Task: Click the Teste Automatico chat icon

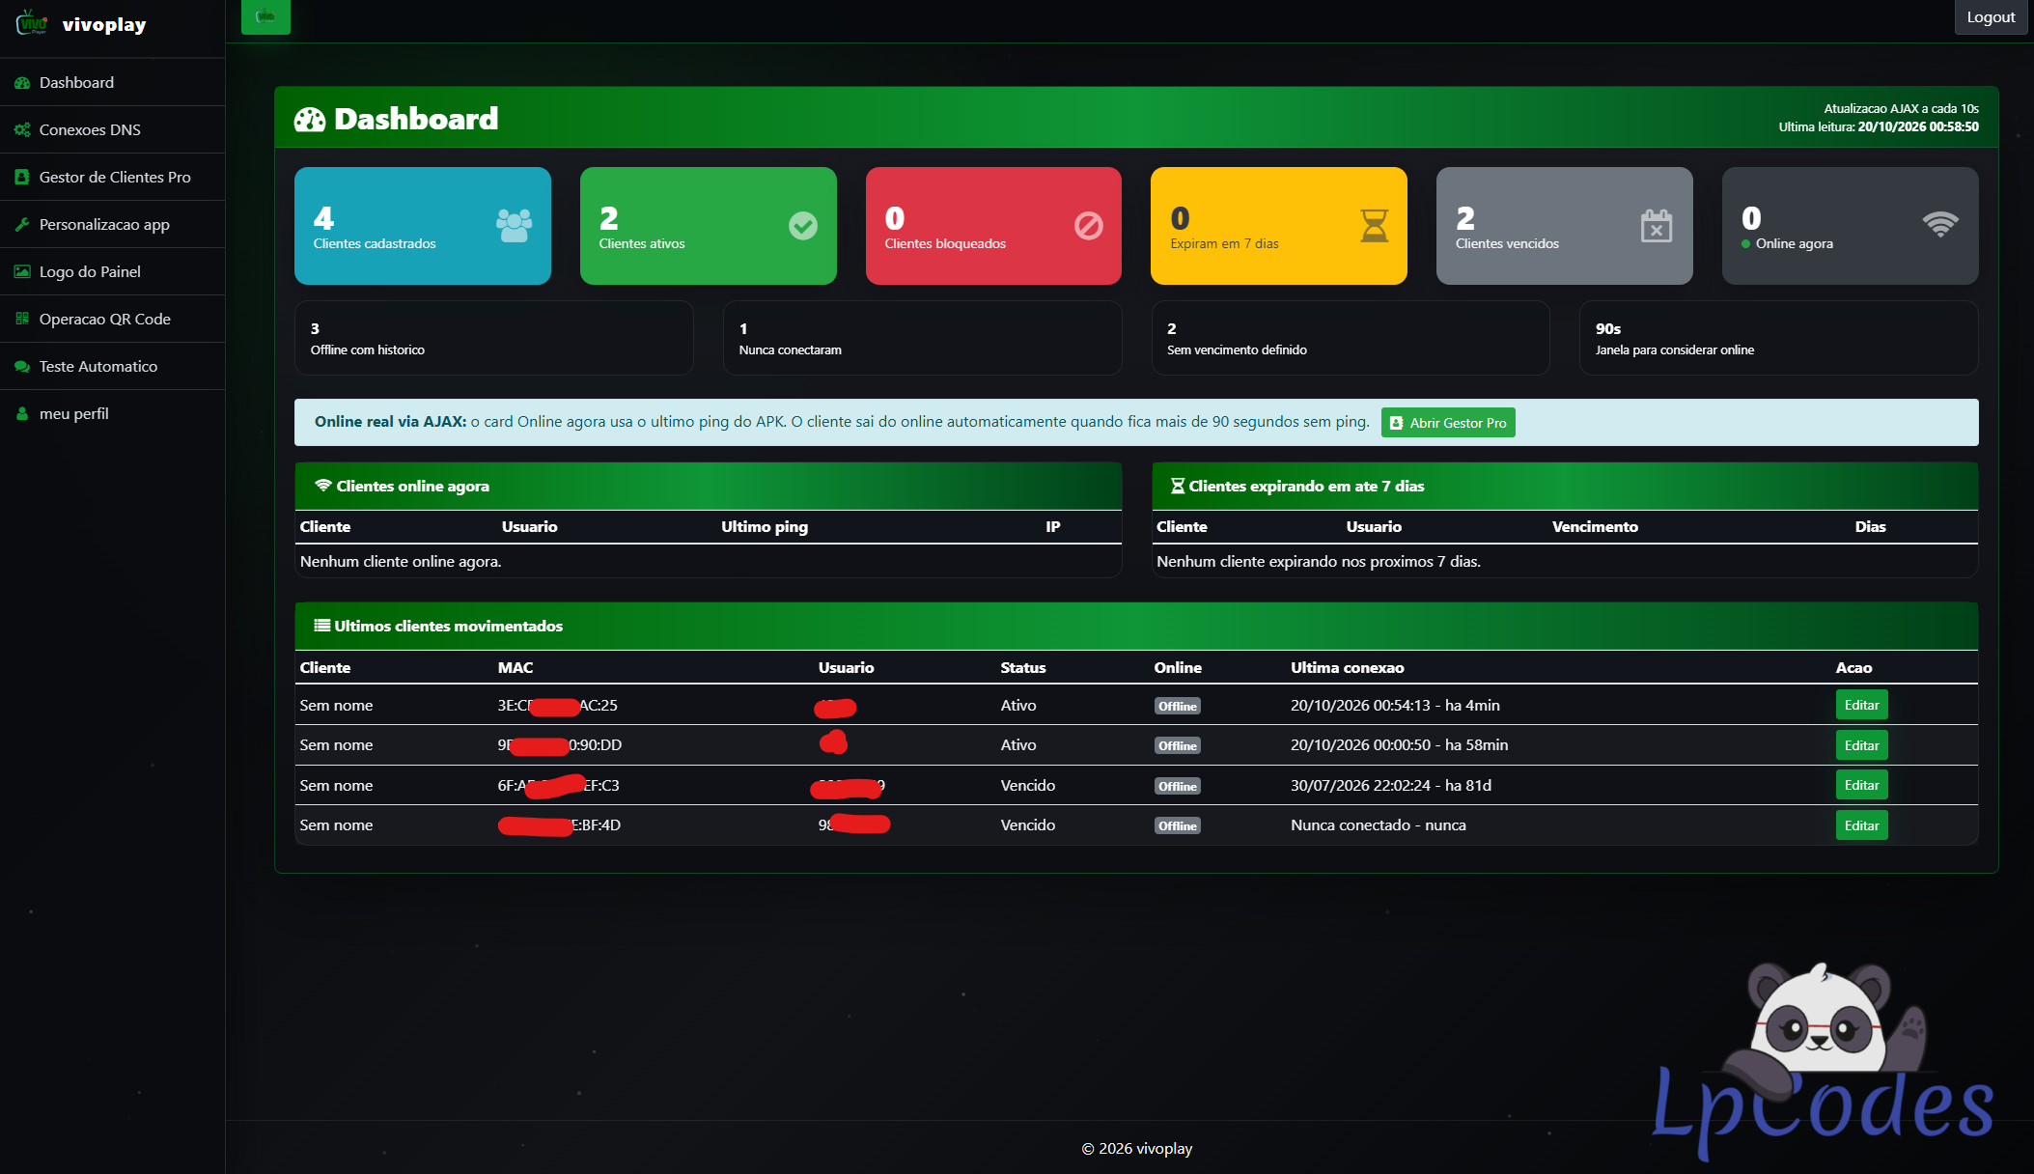Action: coord(22,367)
